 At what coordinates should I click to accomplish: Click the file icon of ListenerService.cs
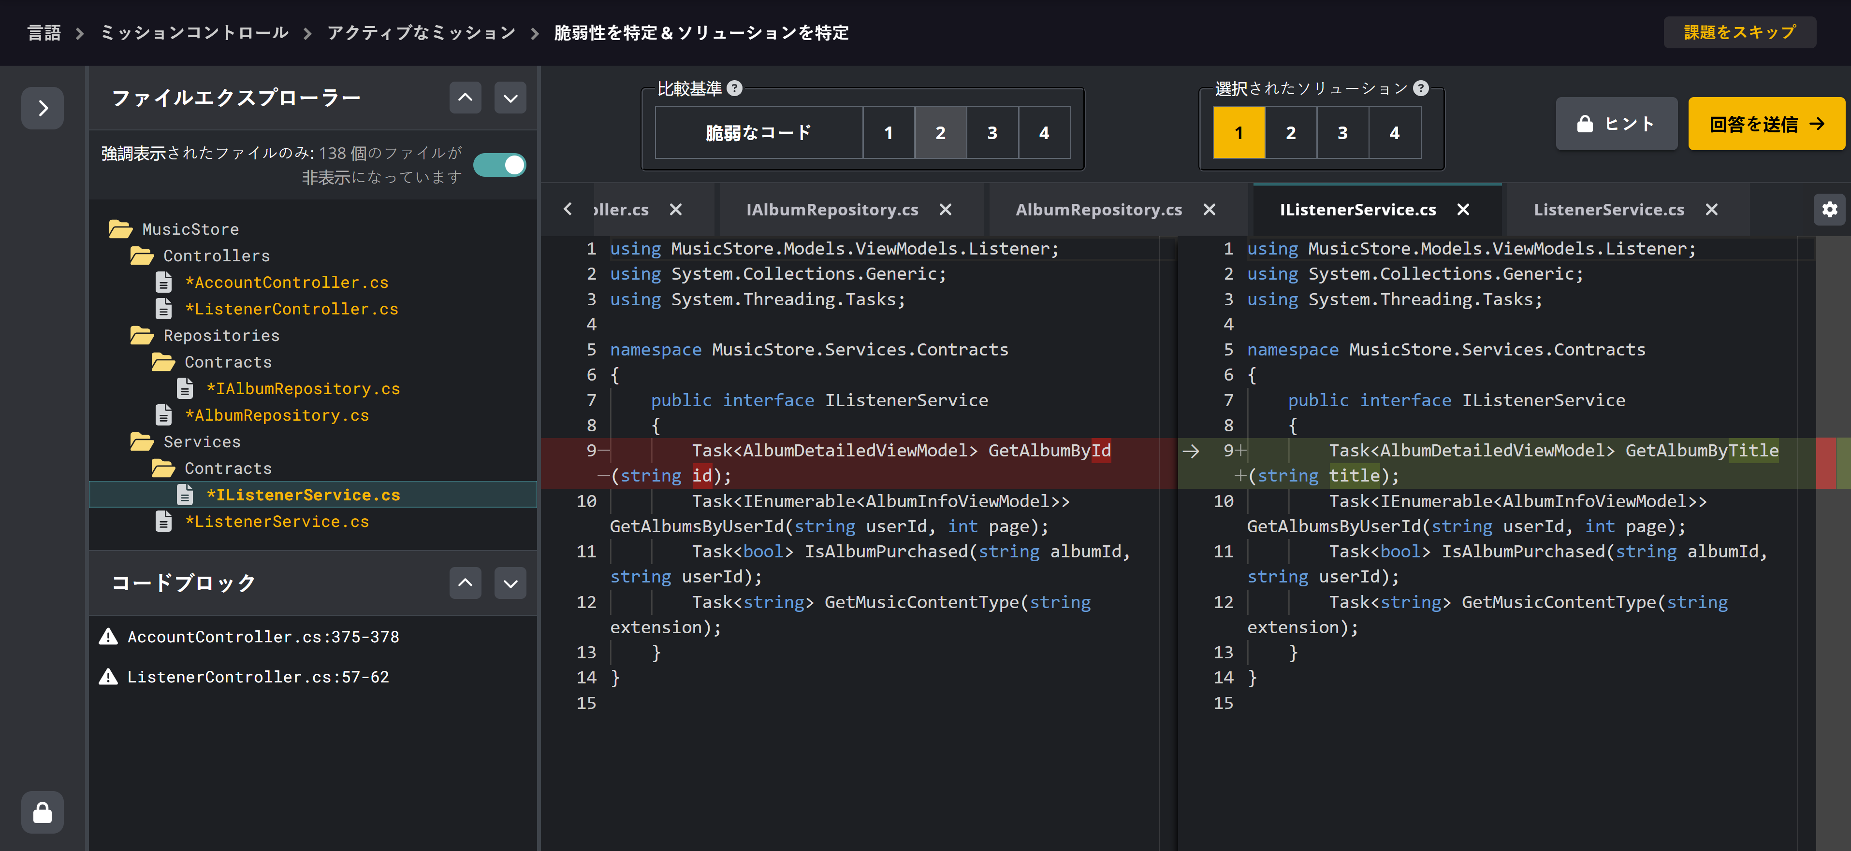164,522
